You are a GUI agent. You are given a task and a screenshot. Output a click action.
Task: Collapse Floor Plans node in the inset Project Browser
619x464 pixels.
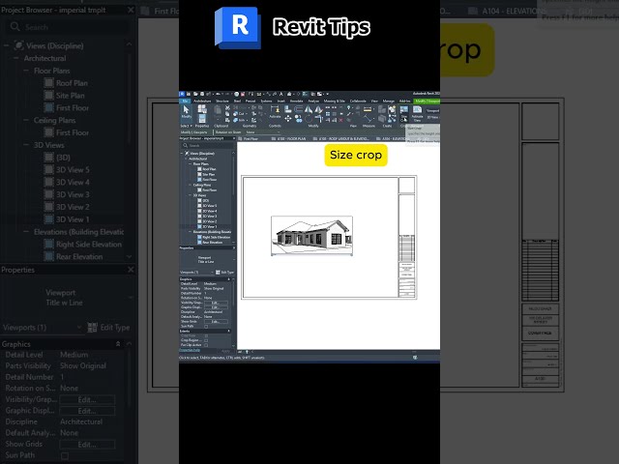pos(190,163)
